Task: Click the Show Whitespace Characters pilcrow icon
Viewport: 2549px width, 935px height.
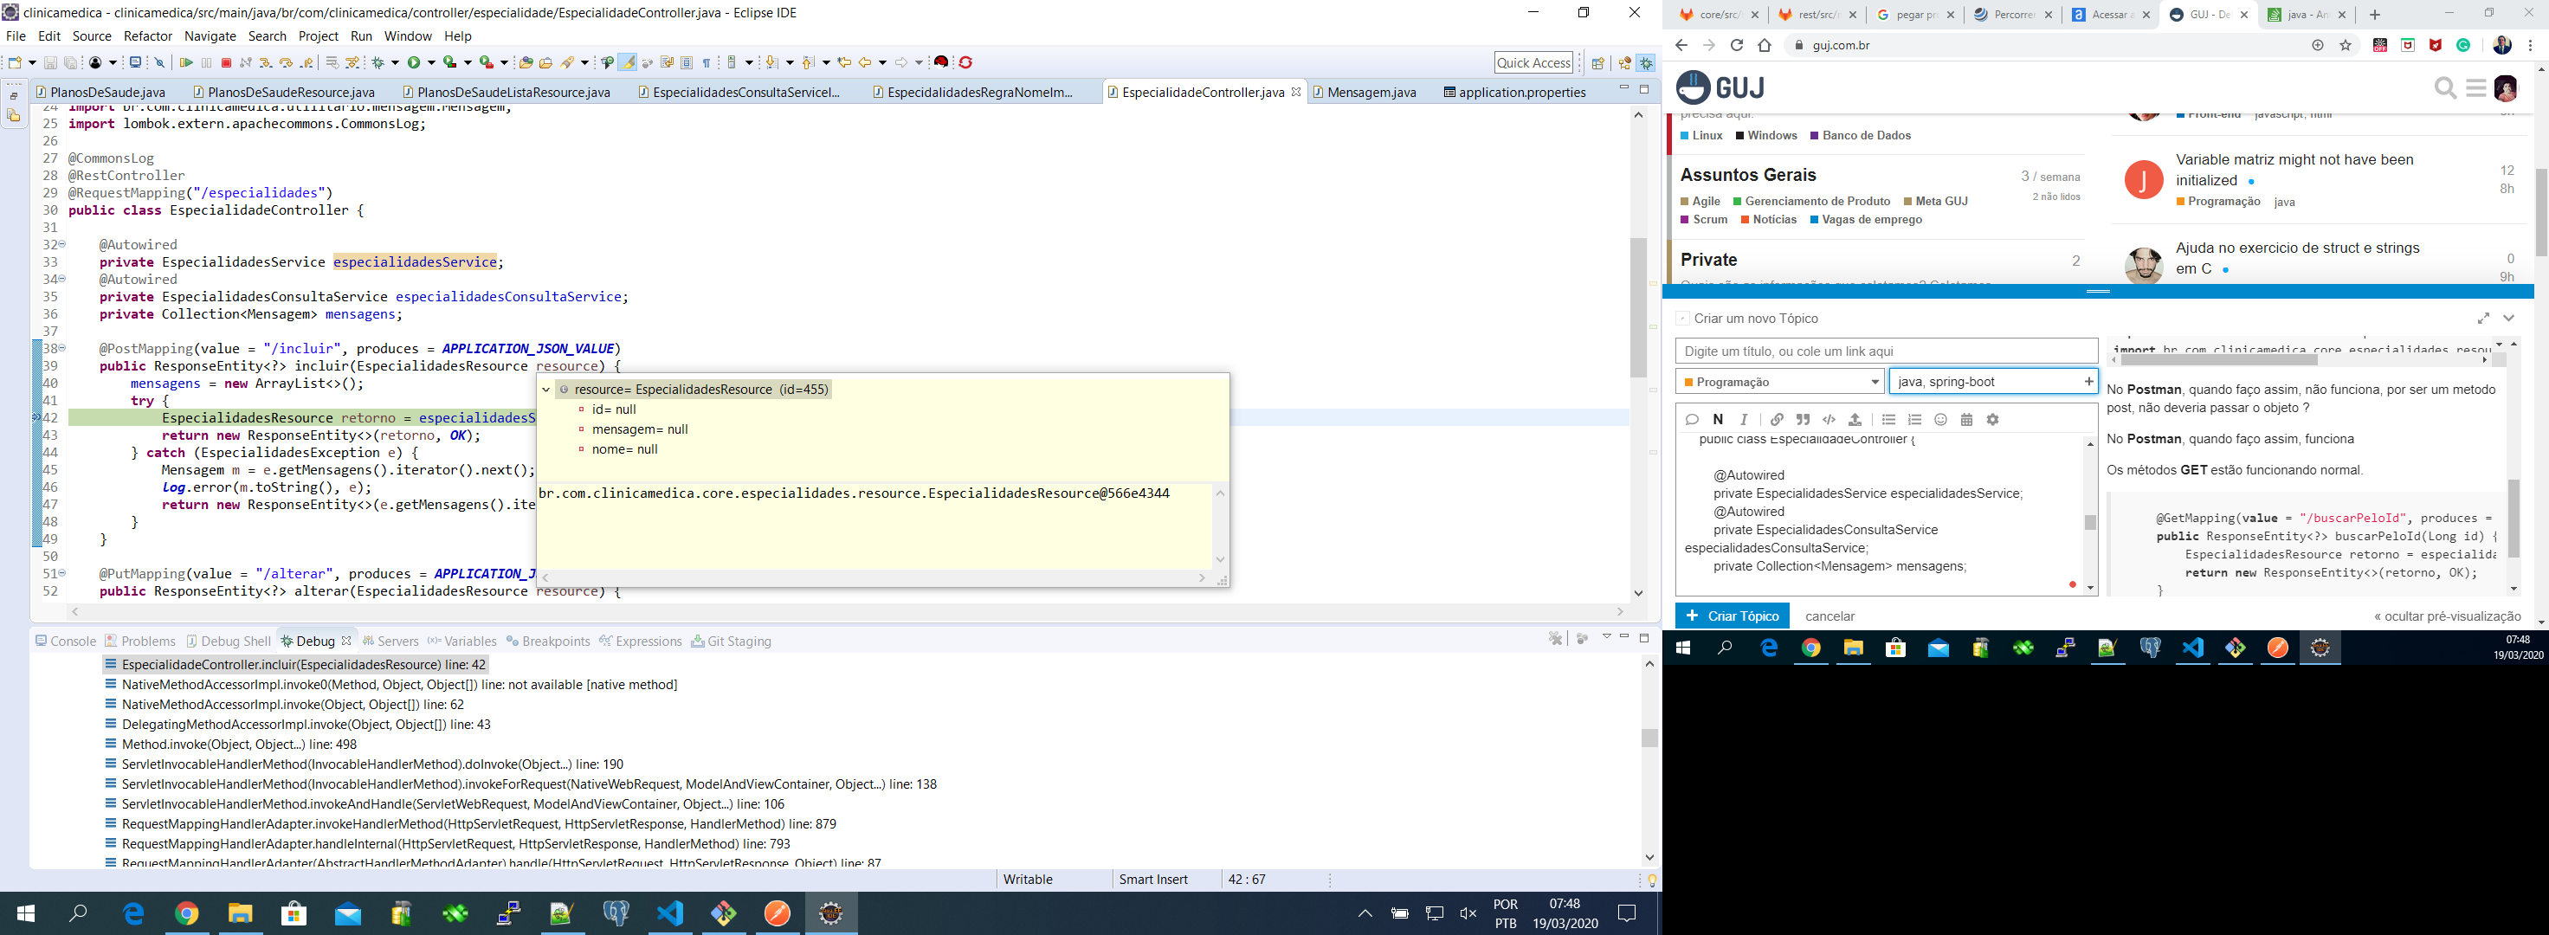Action: [x=707, y=62]
